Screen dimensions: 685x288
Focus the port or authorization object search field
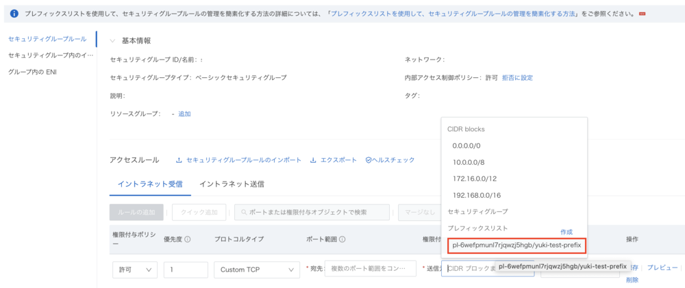click(x=312, y=212)
